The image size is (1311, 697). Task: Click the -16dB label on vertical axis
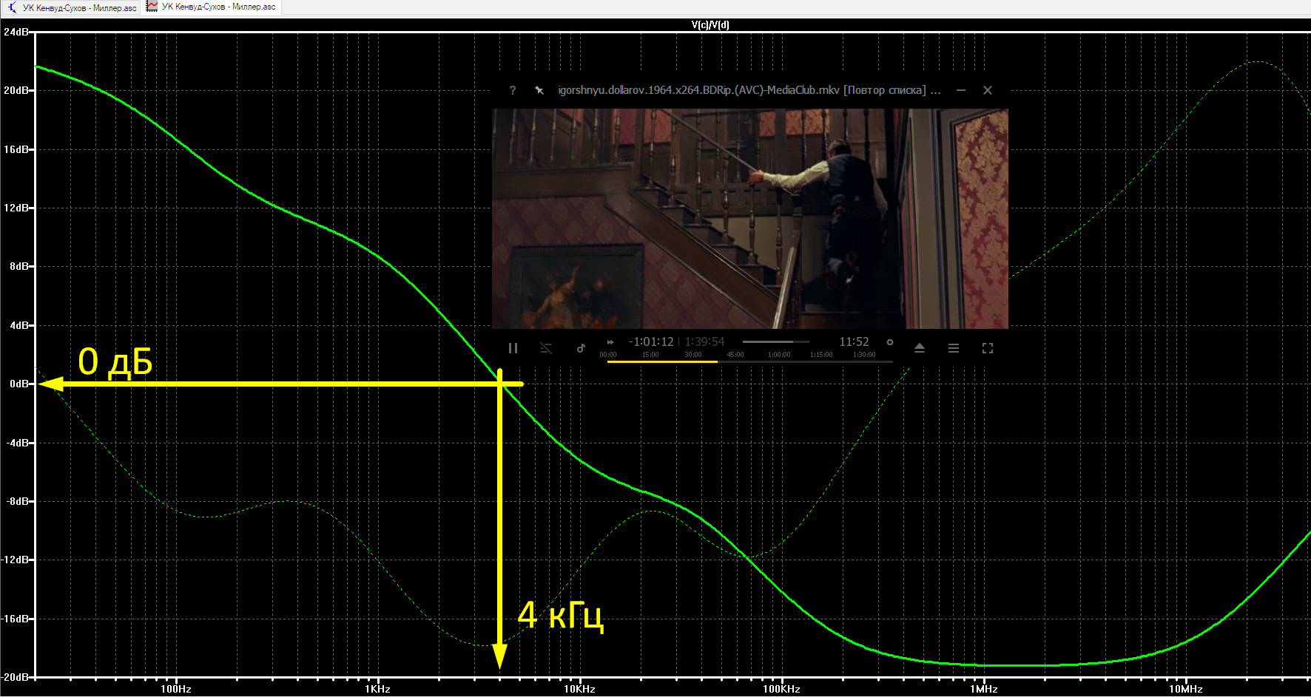click(x=15, y=619)
